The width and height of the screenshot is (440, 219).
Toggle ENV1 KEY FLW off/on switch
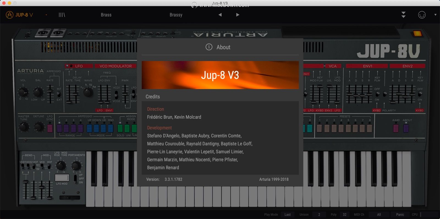(377, 94)
